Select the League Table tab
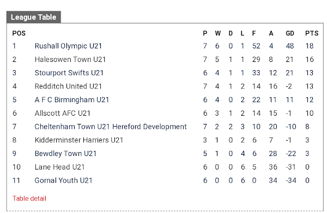This screenshot has height=213, width=327. [34, 17]
